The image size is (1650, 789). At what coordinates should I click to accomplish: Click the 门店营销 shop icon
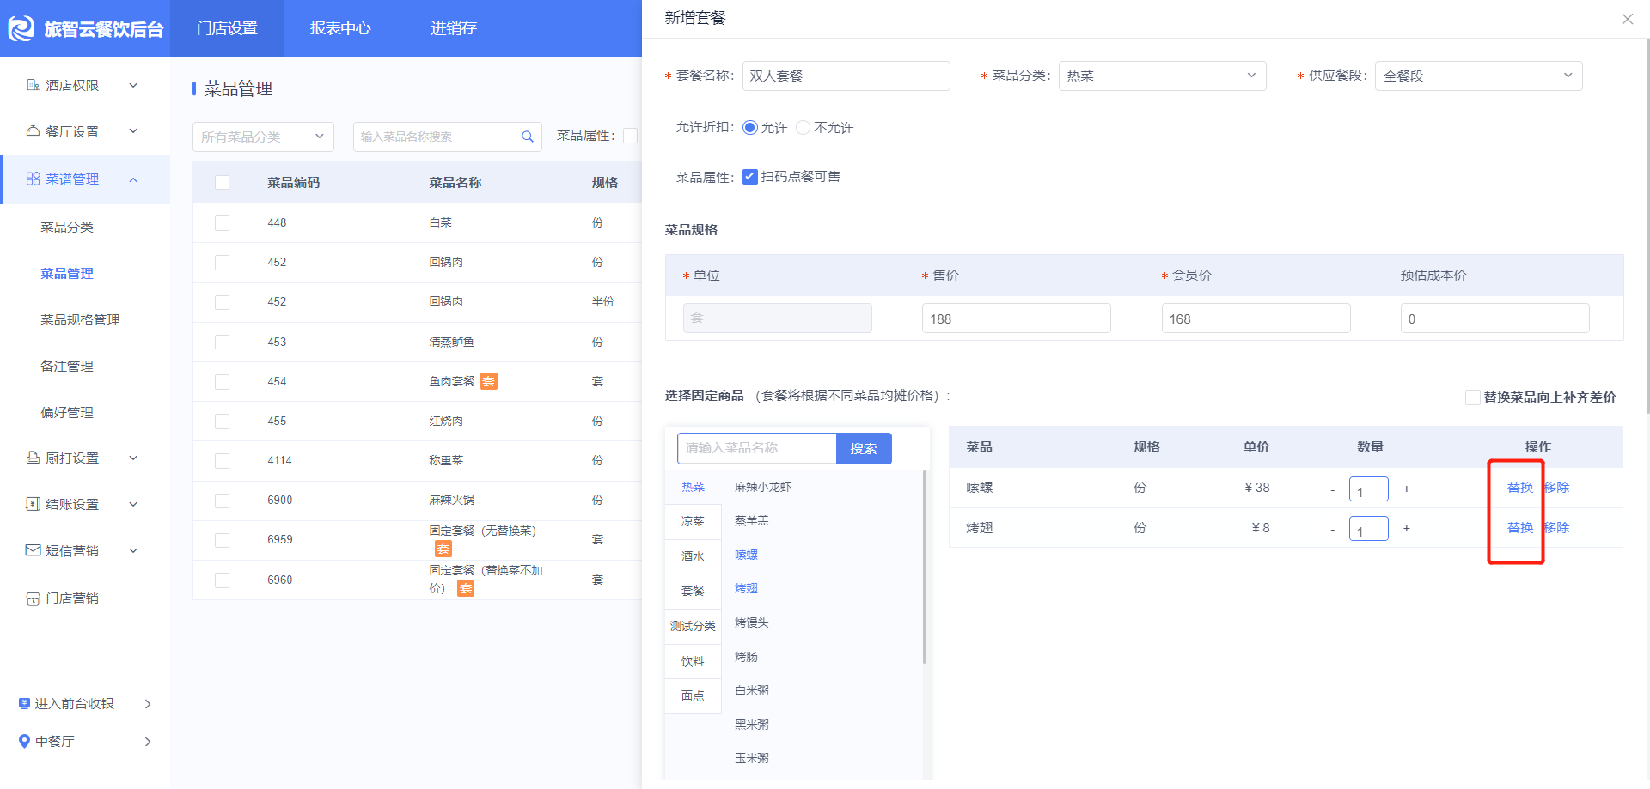click(x=33, y=598)
